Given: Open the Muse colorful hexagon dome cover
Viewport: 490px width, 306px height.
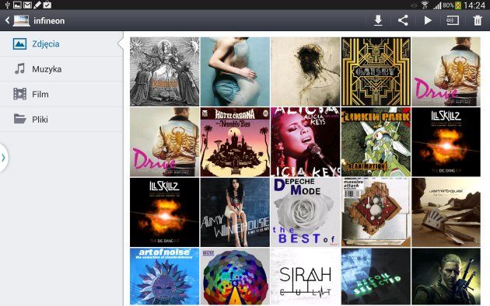Looking at the screenshot, I should (235, 276).
